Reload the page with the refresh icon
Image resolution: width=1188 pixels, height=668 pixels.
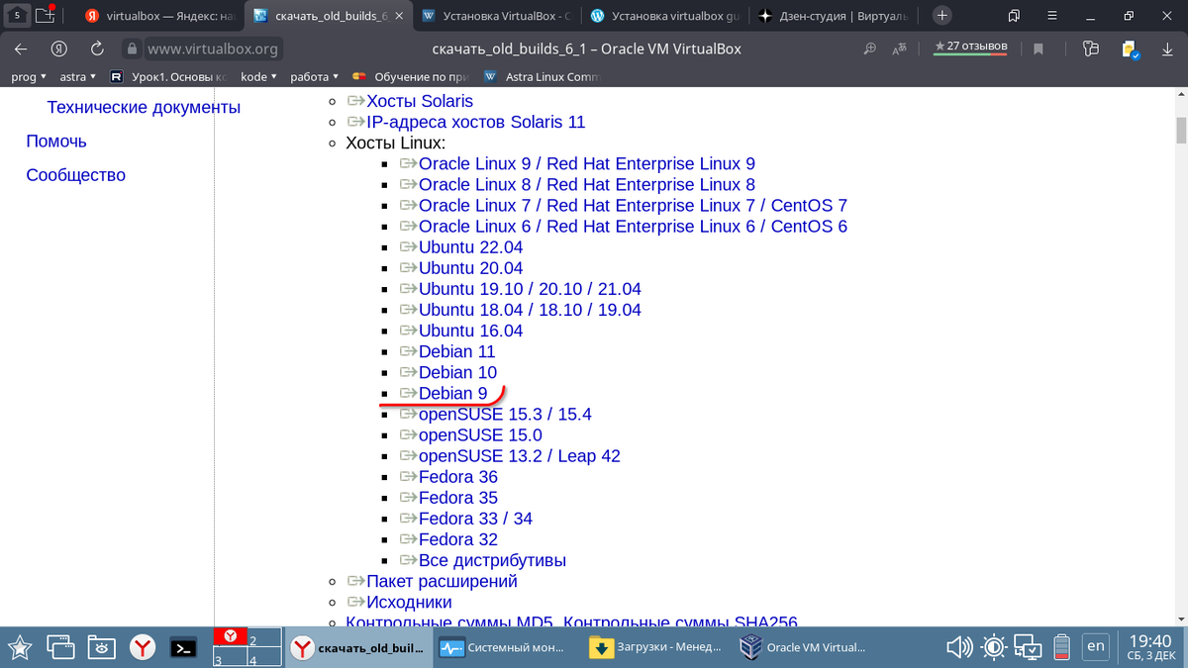(97, 48)
